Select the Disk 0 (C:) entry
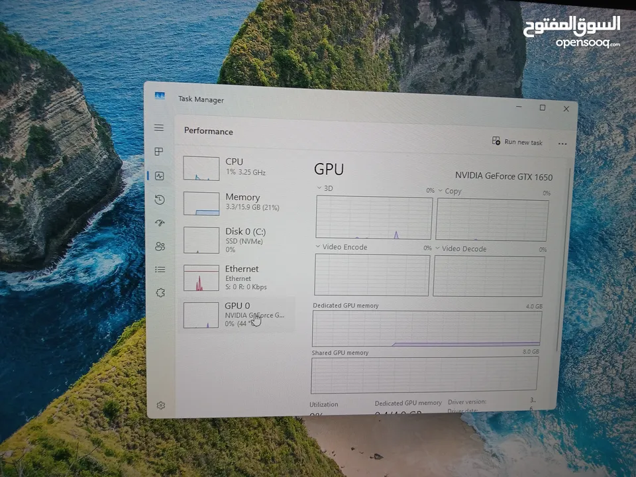 pos(238,240)
